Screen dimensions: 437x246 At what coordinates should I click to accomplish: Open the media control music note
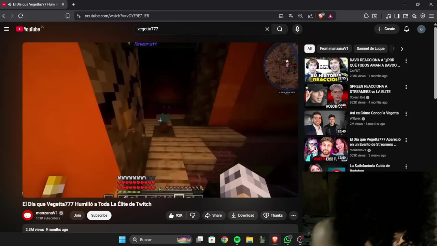pos(388,16)
